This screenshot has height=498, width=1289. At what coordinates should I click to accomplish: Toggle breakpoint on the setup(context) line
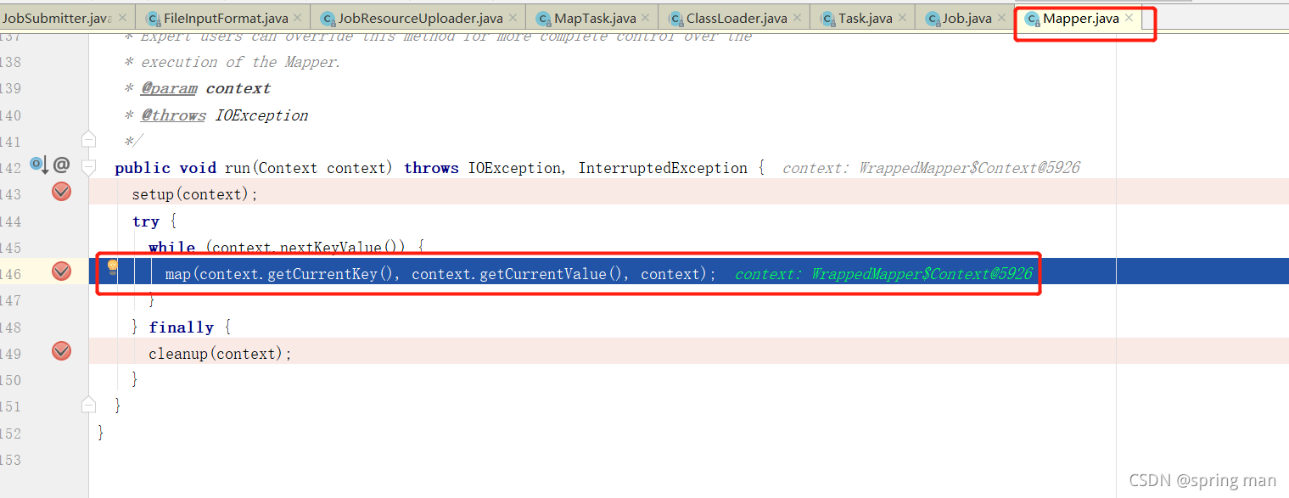coord(61,192)
